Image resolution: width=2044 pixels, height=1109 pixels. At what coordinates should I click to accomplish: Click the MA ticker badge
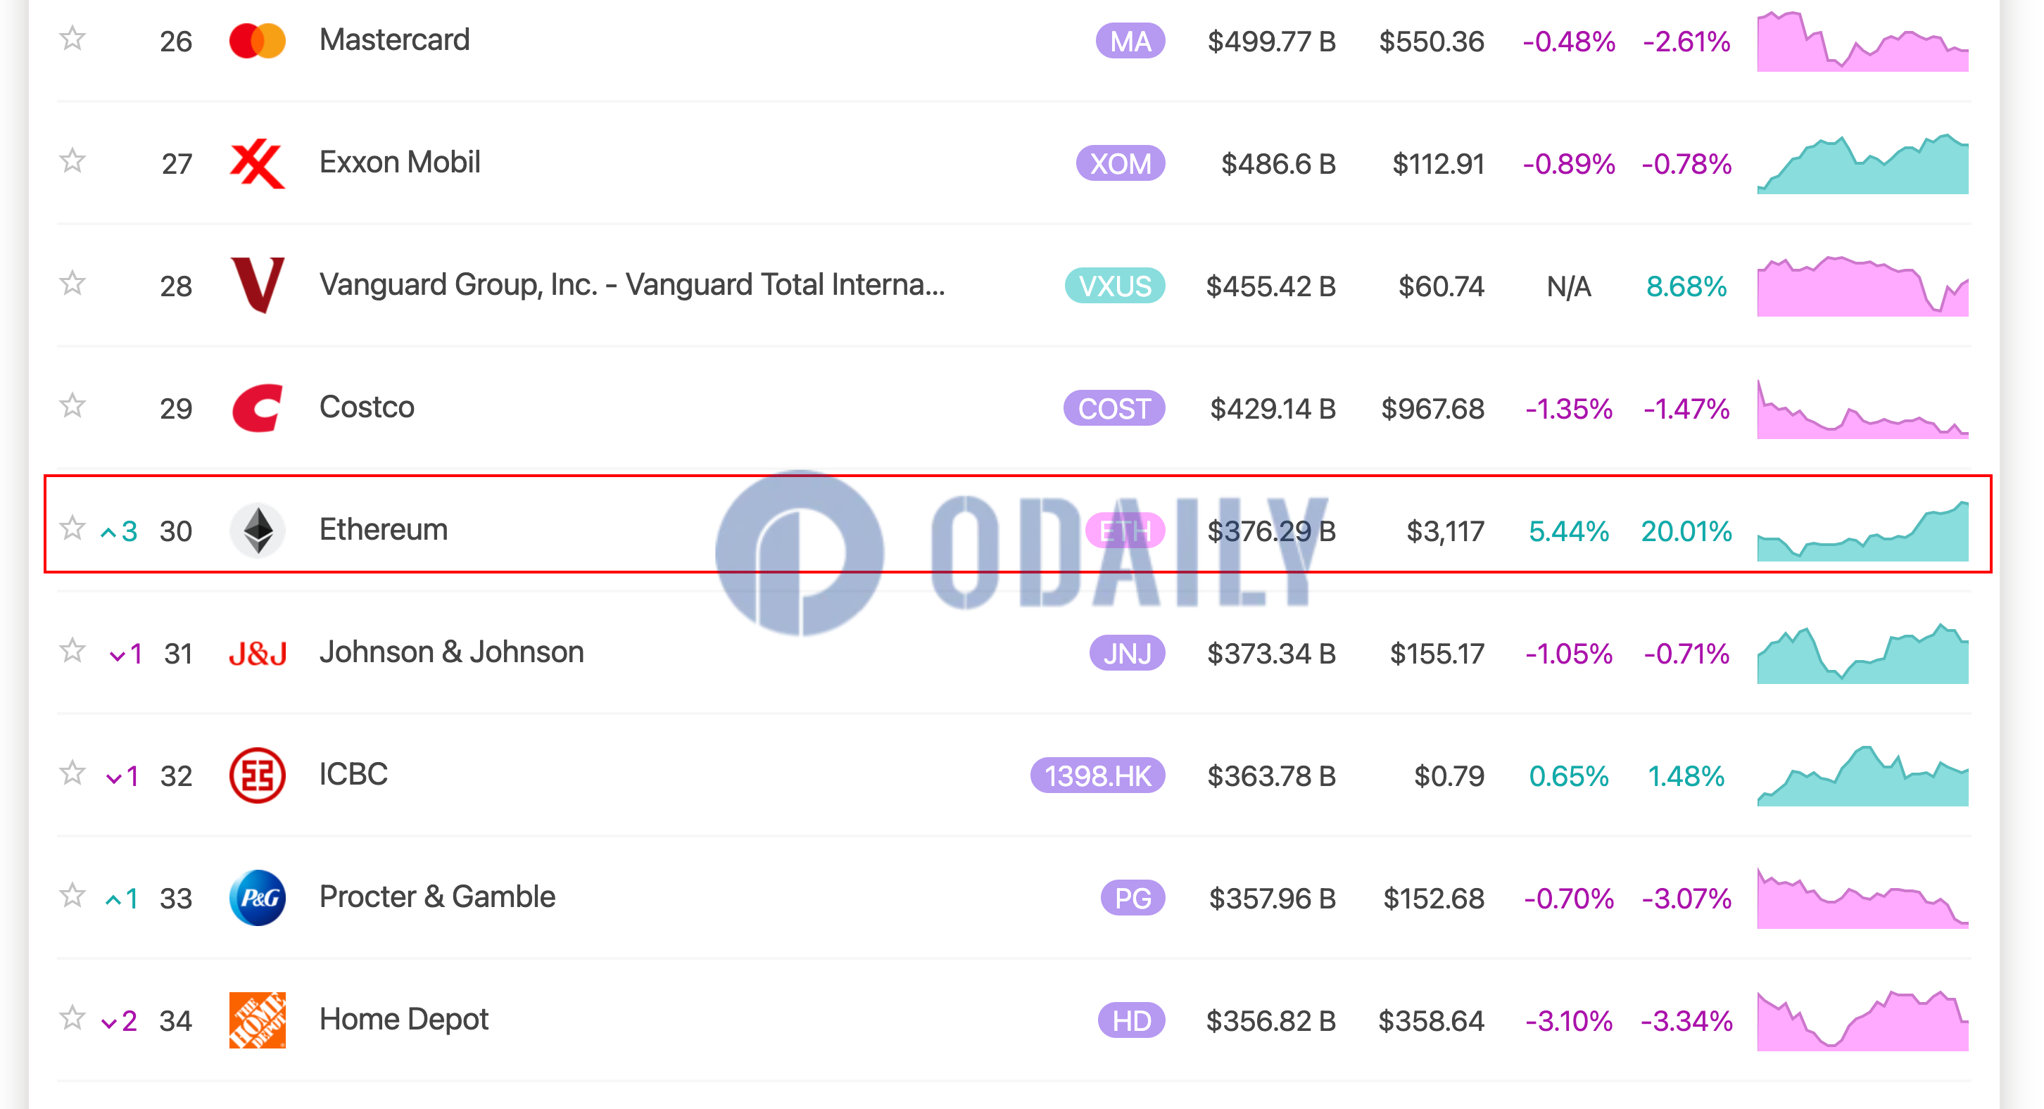(x=1130, y=42)
